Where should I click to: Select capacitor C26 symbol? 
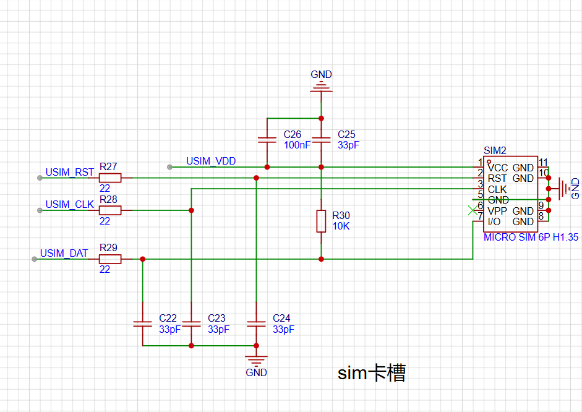(267, 140)
